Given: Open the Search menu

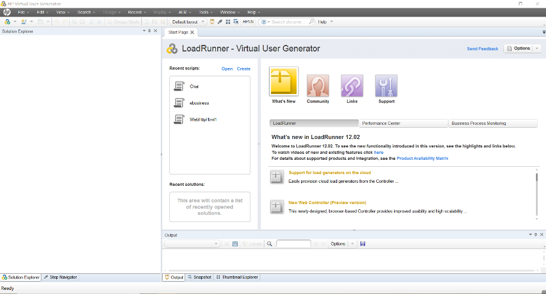Looking at the screenshot, I should [x=86, y=12].
